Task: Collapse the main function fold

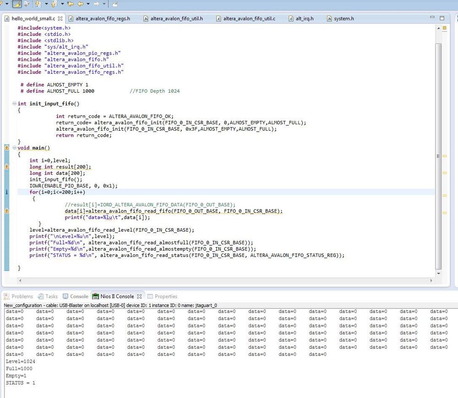Action: click(x=15, y=148)
